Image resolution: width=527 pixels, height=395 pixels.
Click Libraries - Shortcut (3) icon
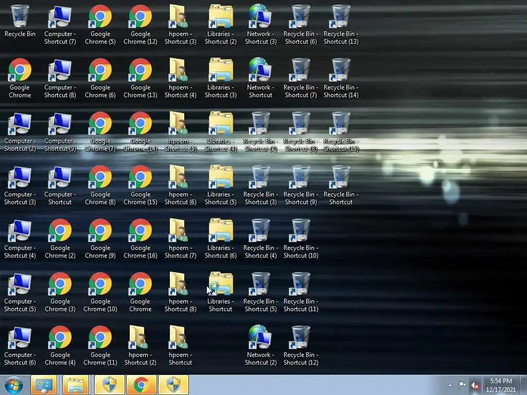coord(220,78)
